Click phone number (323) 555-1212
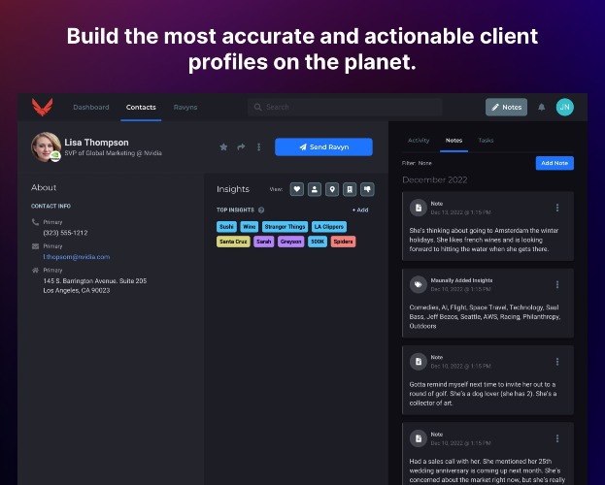 pos(65,233)
